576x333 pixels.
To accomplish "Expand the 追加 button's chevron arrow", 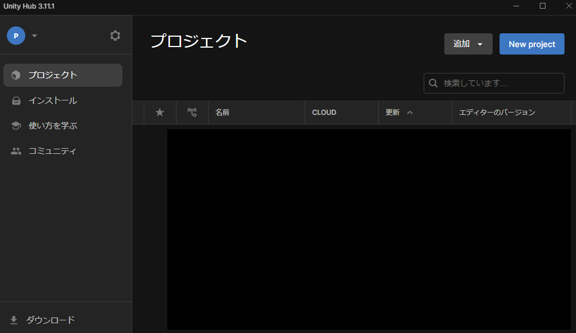I will tap(481, 44).
